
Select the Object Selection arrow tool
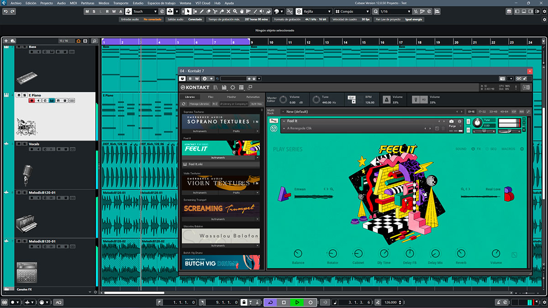[x=188, y=11]
